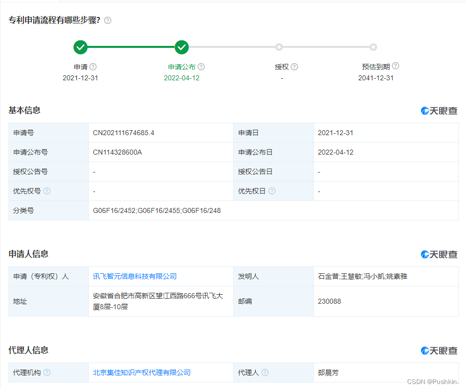Click the grey 授权 step circle
466x389 pixels.
(x=279, y=47)
